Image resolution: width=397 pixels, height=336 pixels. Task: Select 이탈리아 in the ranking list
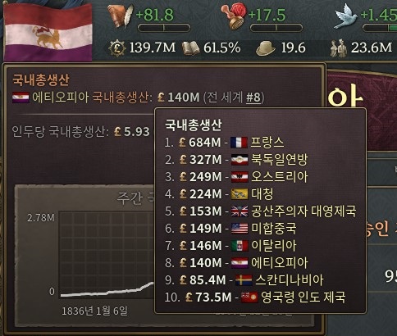(x=273, y=246)
